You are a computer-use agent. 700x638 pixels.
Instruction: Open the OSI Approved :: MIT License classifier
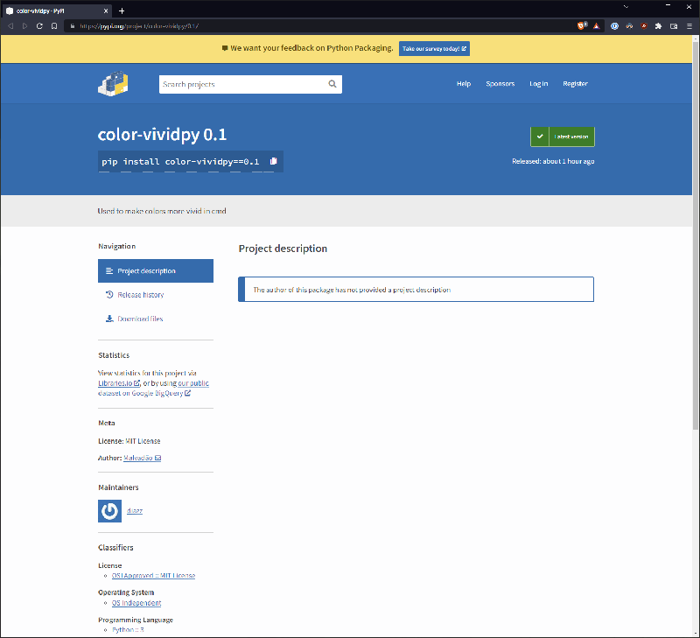click(x=154, y=576)
